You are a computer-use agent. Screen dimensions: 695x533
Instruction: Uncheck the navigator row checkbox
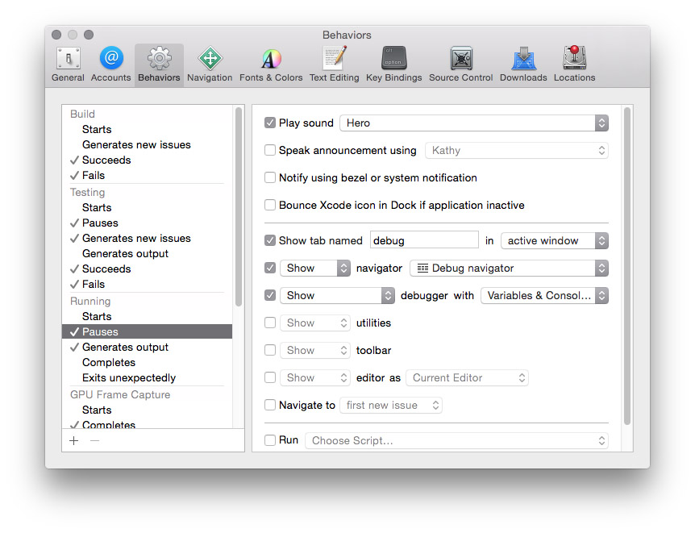270,268
